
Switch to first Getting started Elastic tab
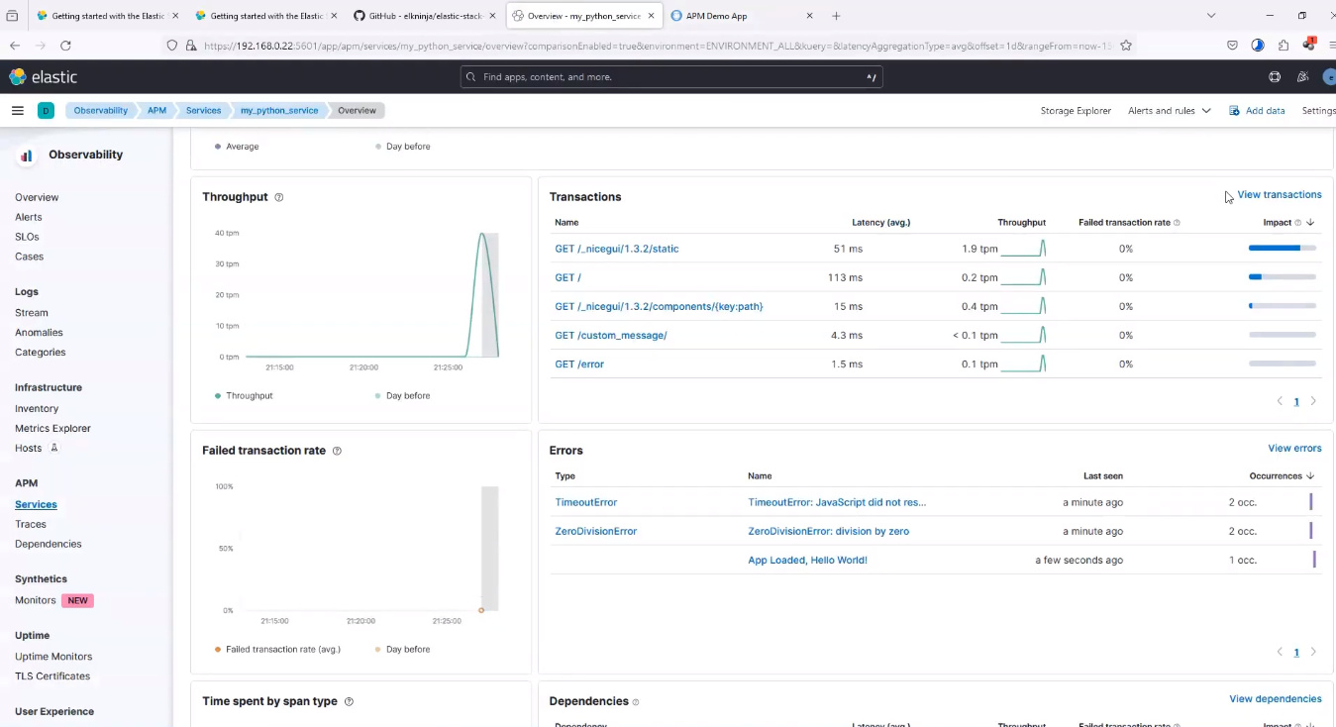[x=106, y=16]
